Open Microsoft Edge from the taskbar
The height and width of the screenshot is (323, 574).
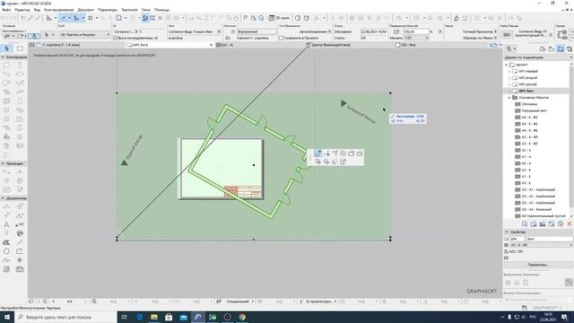click(x=140, y=317)
